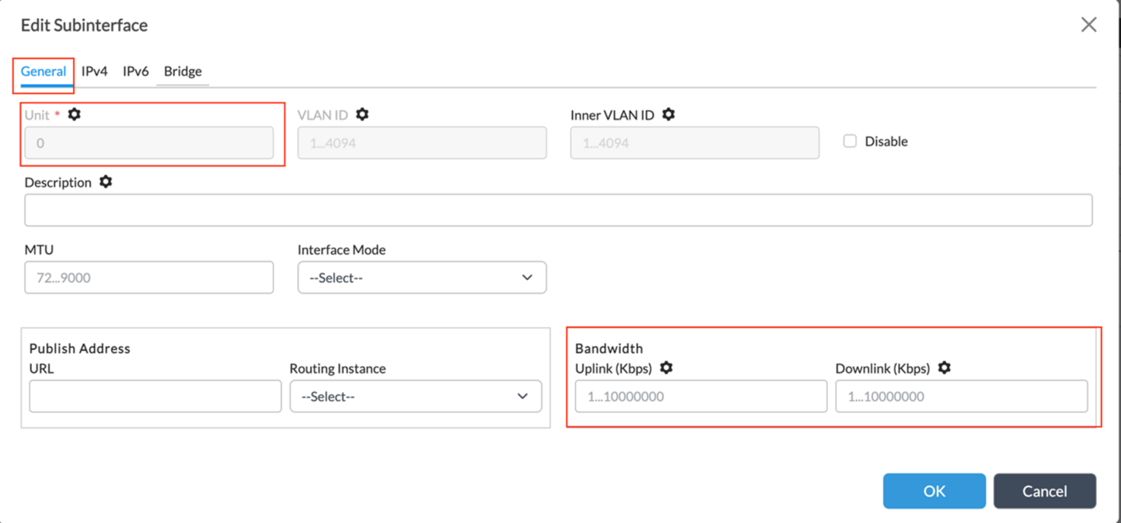Viewport: 1121px width, 523px height.
Task: Click the gear icon next to Inner VLAN ID
Action: click(669, 115)
